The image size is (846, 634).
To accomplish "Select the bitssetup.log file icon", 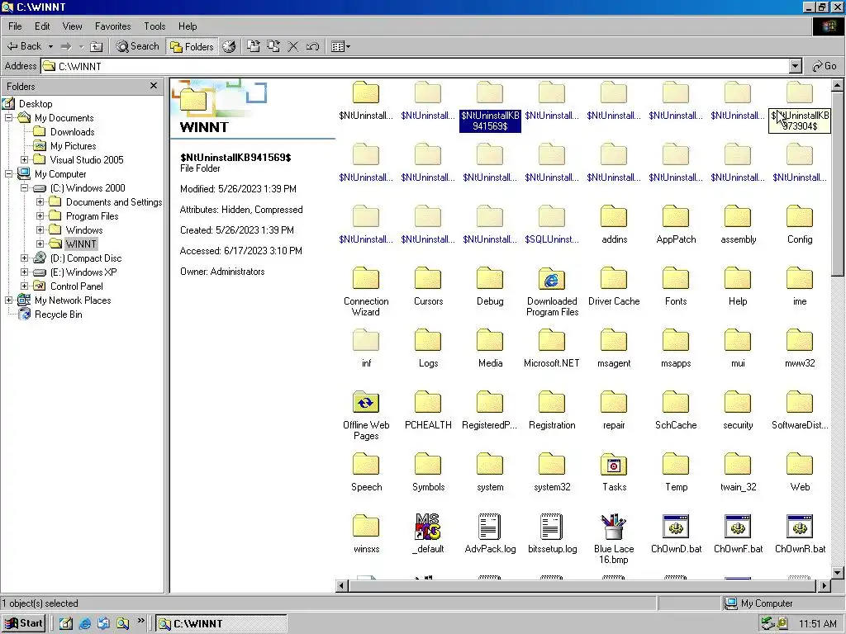I will point(551,527).
